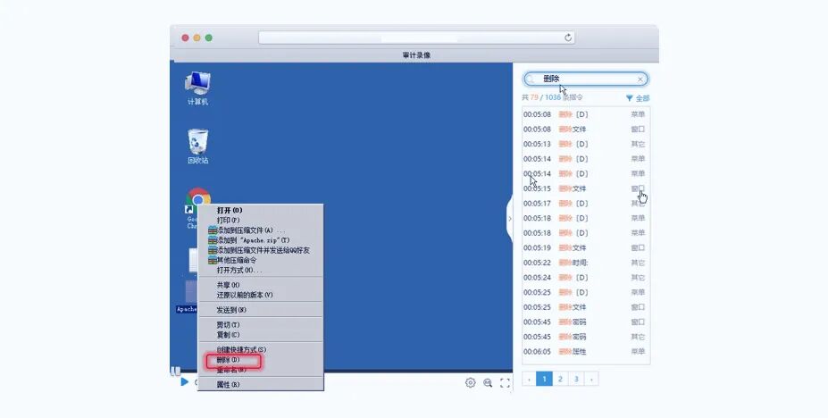
Task: Click the 00:05:17 删除[D] row
Action: pyautogui.click(x=585, y=204)
